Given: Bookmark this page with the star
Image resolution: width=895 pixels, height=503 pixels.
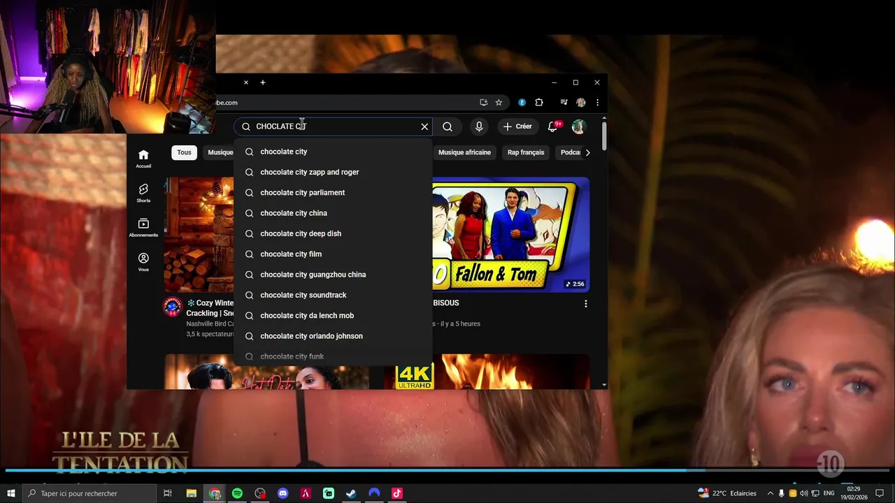Looking at the screenshot, I should 499,103.
